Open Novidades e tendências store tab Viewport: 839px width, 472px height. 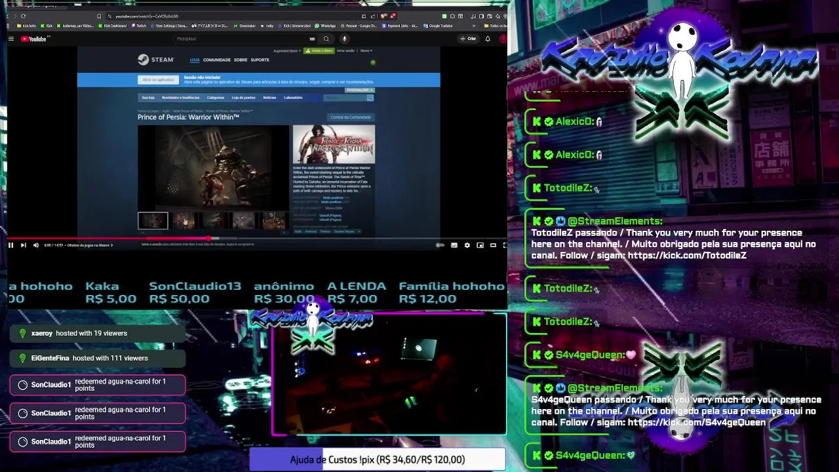coord(180,98)
